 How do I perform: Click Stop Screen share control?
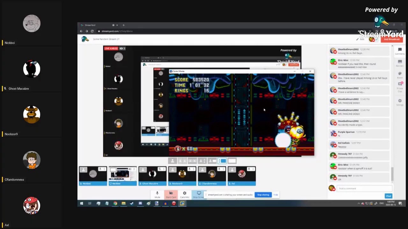199,195
